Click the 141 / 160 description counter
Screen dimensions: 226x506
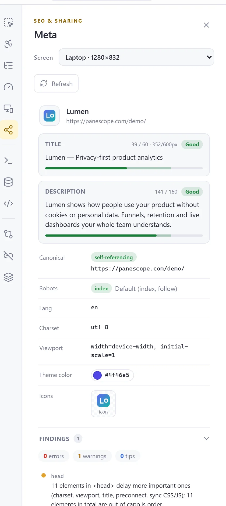pyautogui.click(x=166, y=192)
